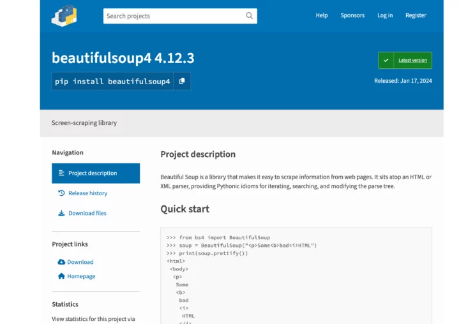The image size is (475, 324).
Task: Click the pip install beautifulsoup4 text
Action: point(112,82)
